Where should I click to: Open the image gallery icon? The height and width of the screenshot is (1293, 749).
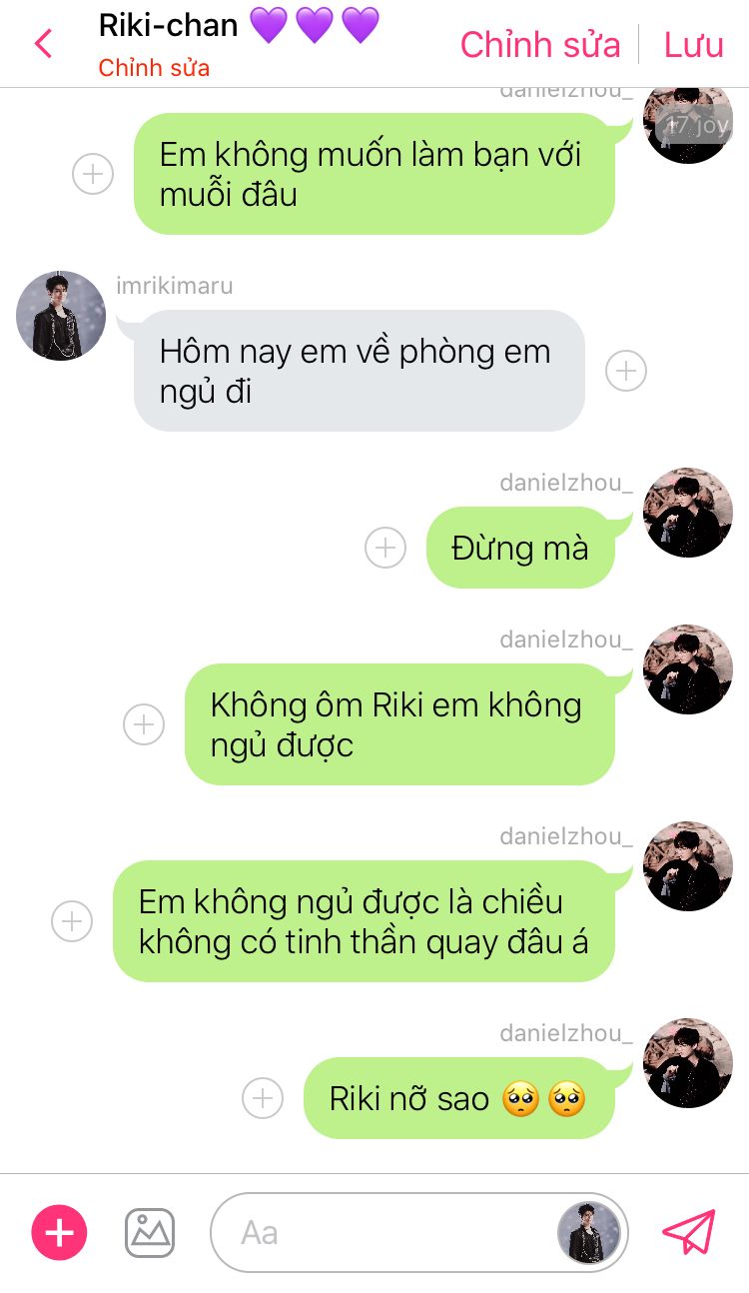tap(150, 1232)
